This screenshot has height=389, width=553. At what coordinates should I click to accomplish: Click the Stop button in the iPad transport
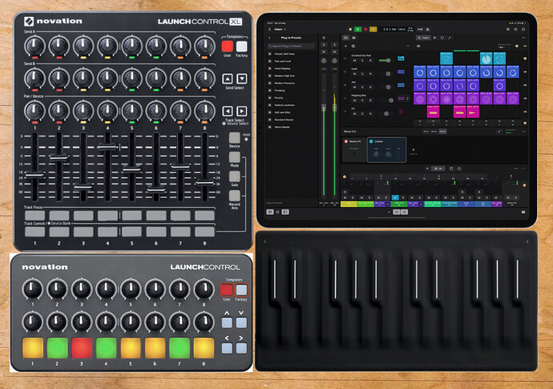coord(350,30)
